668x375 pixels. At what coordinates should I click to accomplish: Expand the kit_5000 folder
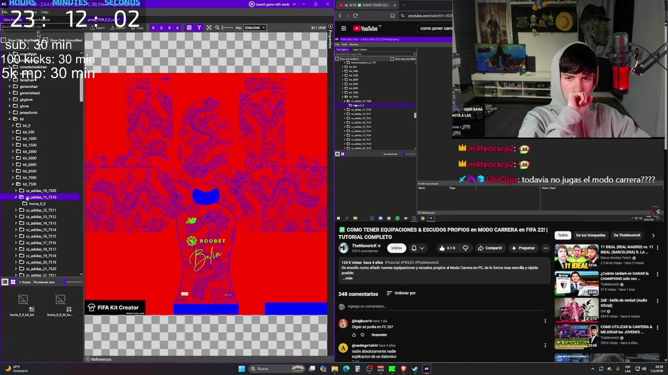13,158
